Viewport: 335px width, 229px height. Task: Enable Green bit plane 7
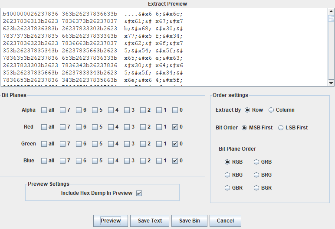pos(62,144)
